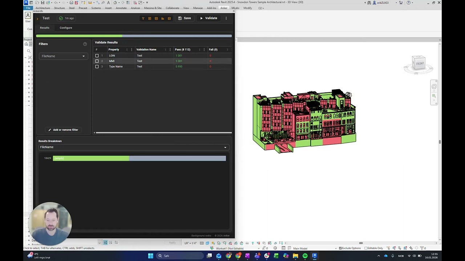Screen dimensions: 465x261
Task: Click the Default 3D View house icon
Action: 115,3
